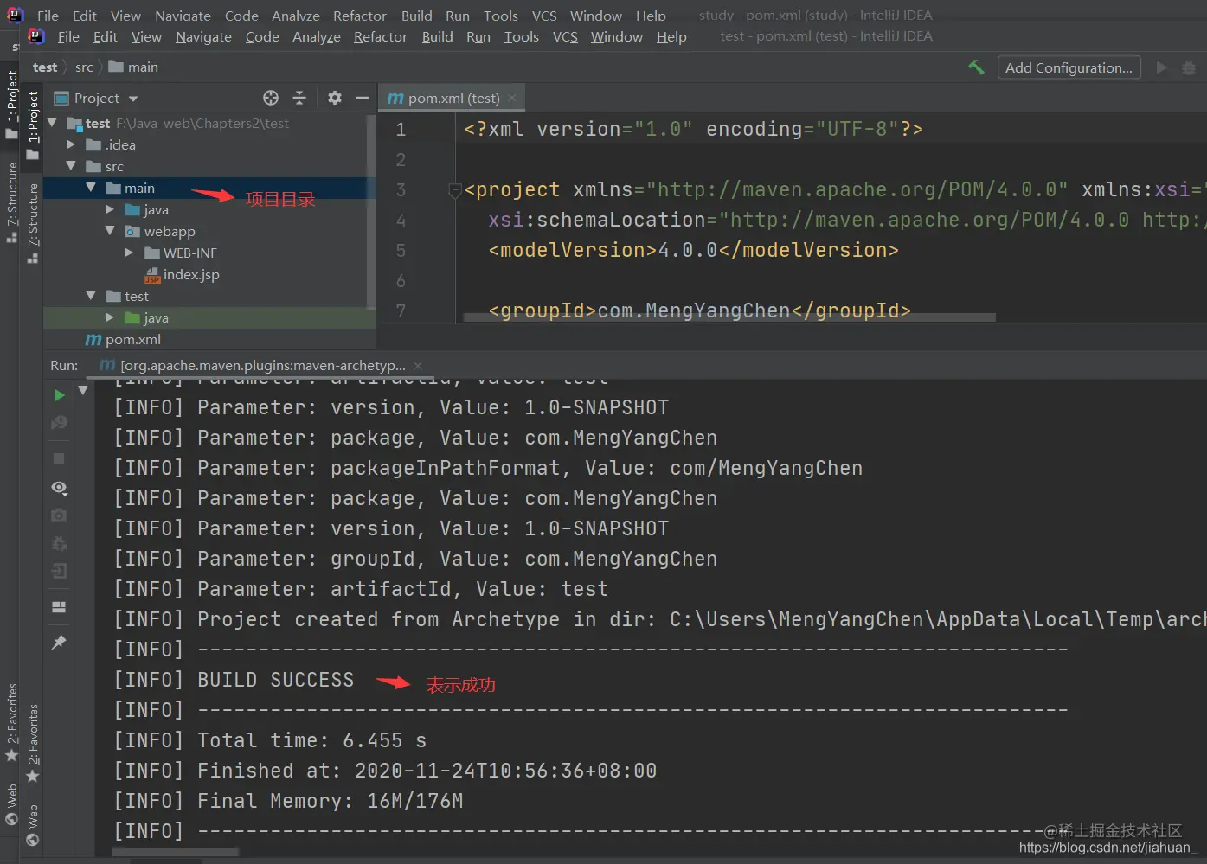This screenshot has height=864, width=1207.
Task: Toggle the 7: Structure tool window in the test window
Action: coord(33,224)
